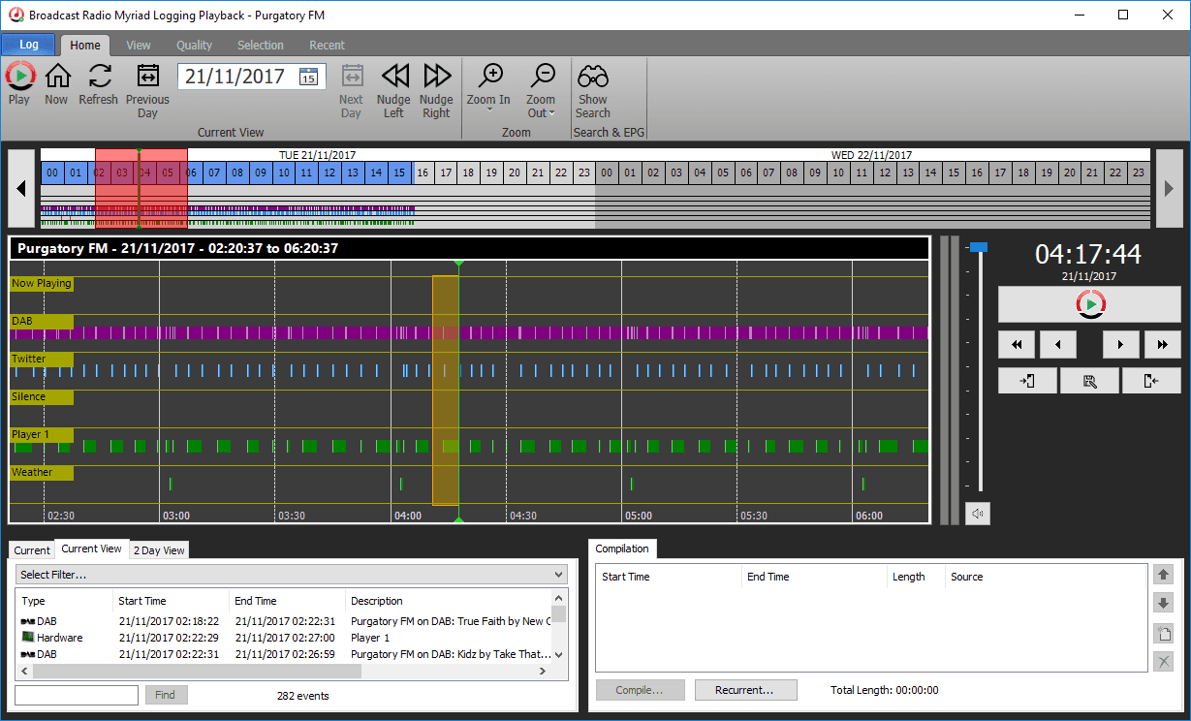
Task: Click the Find button
Action: [166, 695]
